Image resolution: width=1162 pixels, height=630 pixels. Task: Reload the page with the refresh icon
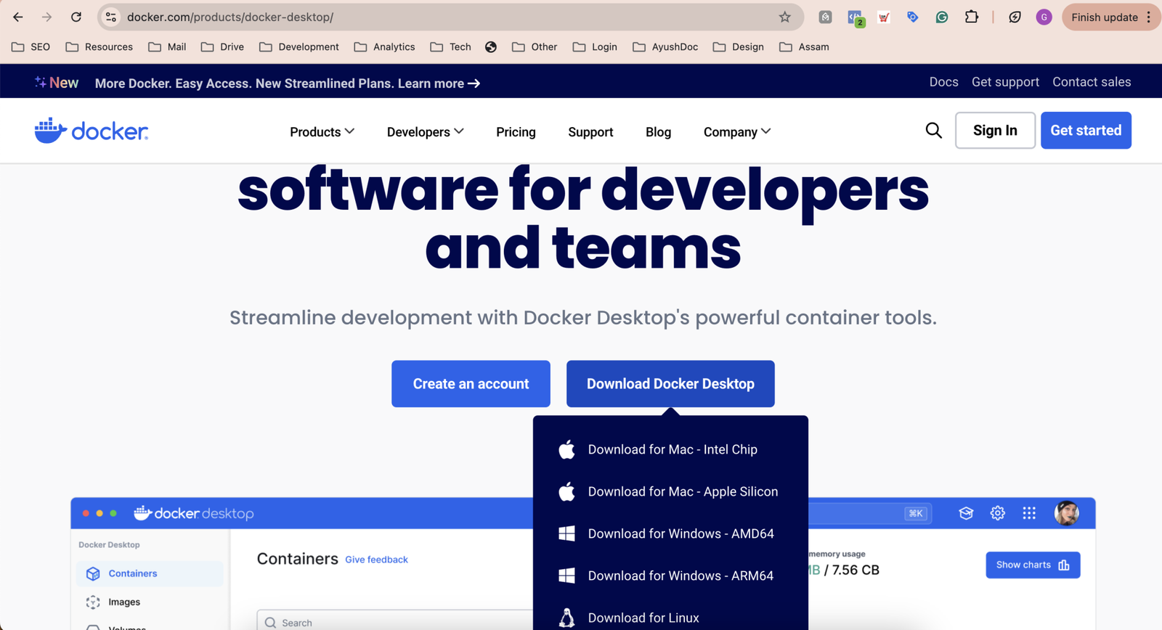pyautogui.click(x=76, y=17)
